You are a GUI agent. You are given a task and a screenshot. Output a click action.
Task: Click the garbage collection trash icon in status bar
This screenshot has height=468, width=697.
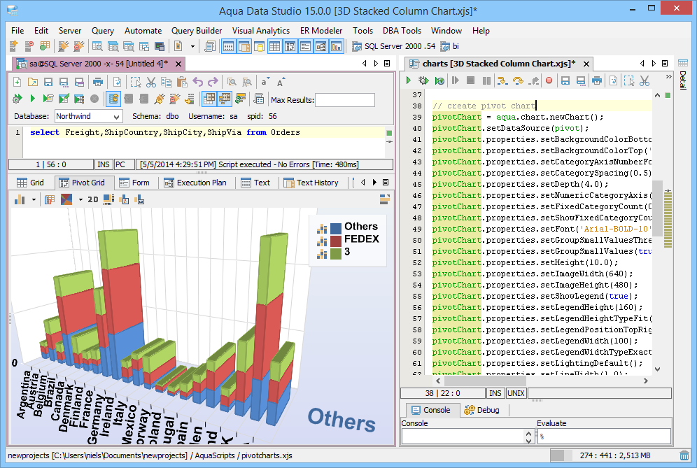[x=684, y=455]
